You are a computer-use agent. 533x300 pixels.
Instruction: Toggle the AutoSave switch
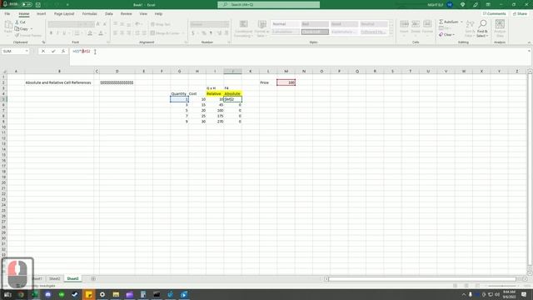click(27, 5)
